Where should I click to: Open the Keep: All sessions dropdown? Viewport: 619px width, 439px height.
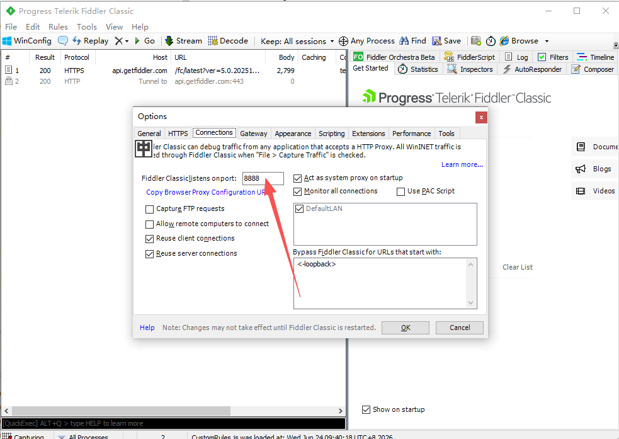(297, 41)
